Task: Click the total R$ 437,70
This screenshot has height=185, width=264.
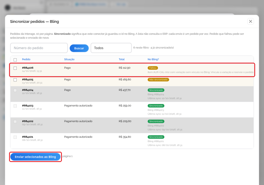Action: (125, 90)
